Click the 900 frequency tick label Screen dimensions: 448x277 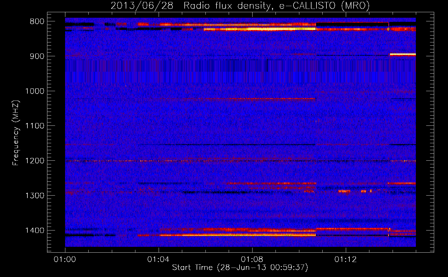(37, 56)
